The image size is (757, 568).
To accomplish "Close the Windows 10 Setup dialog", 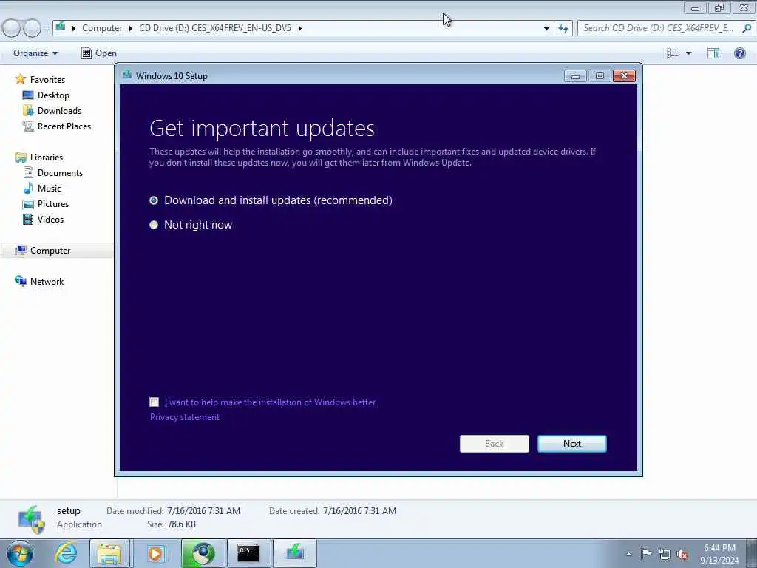I will [x=624, y=76].
